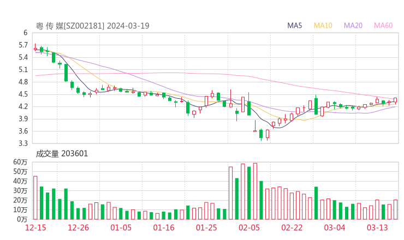
Task: Click the MA10 legend label
Action: tap(323, 26)
